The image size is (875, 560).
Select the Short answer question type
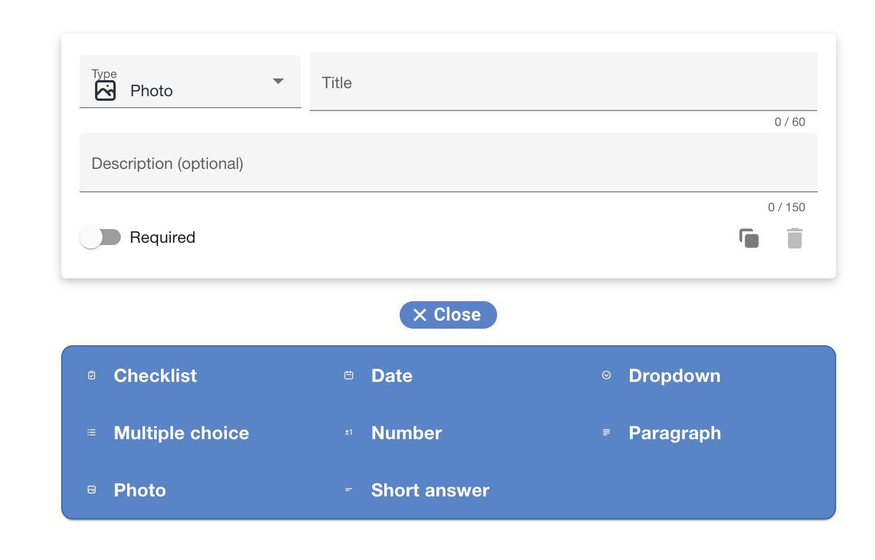430,490
